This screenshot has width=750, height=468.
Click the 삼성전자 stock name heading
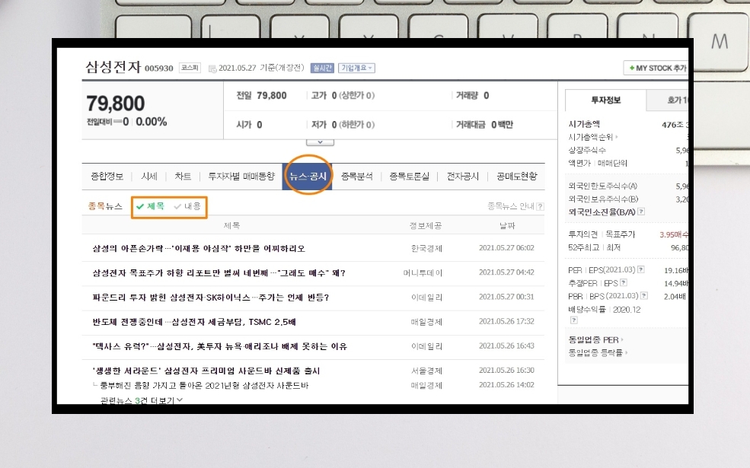point(113,66)
